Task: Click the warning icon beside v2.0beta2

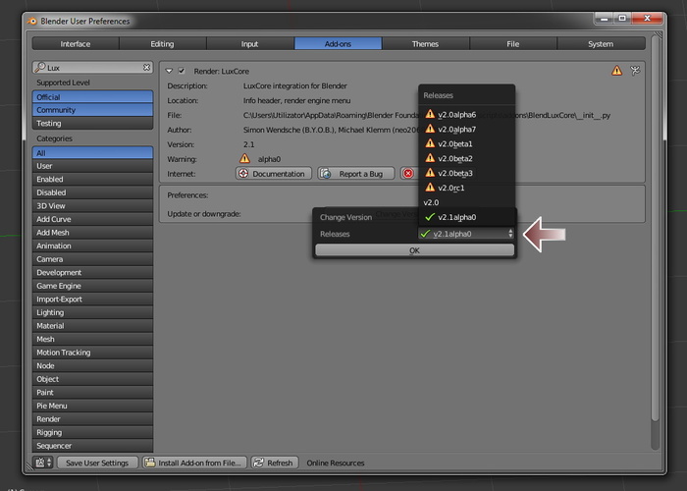Action: [x=430, y=158]
